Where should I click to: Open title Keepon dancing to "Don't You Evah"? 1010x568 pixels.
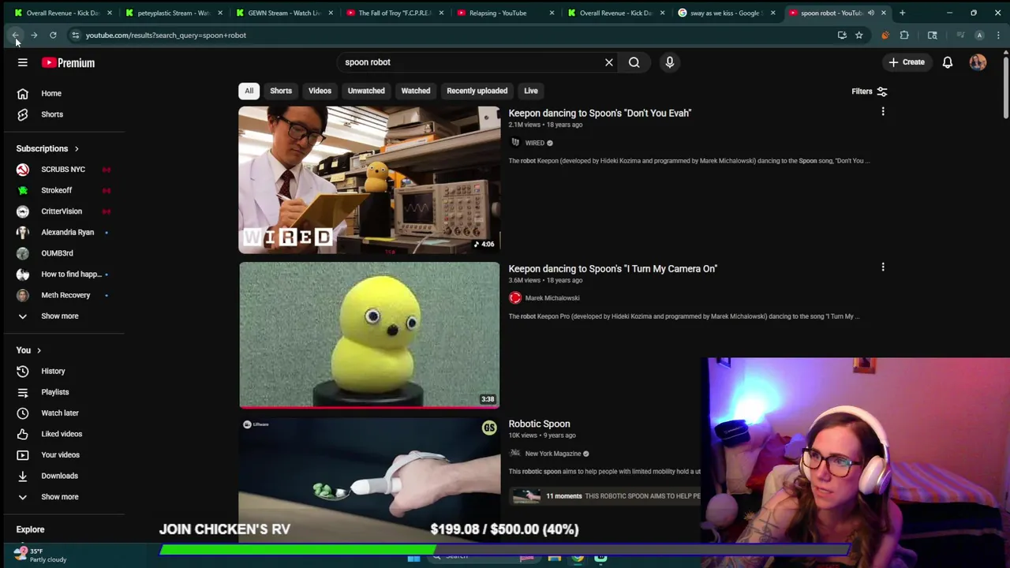pyautogui.click(x=600, y=113)
